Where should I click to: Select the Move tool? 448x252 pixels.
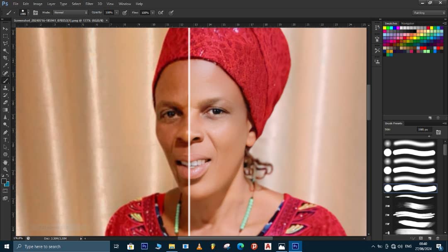pos(5,29)
